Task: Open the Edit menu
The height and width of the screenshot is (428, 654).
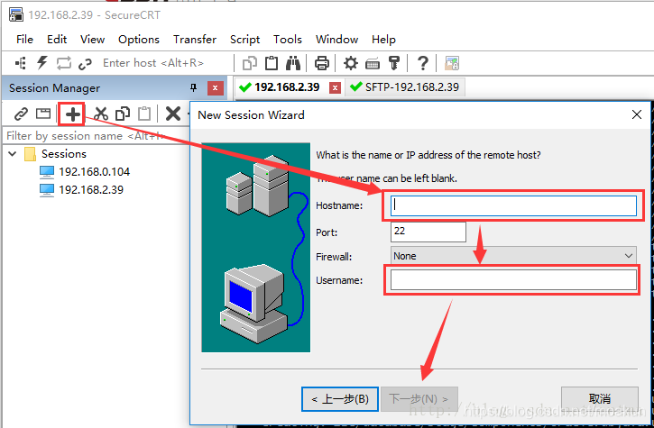Action: [x=57, y=39]
